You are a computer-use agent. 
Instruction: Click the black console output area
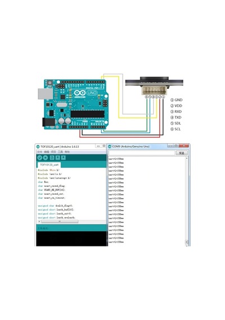(x=71, y=239)
